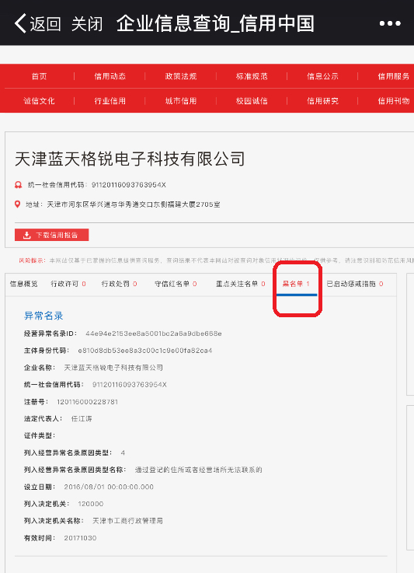Image resolution: width=414 pixels, height=573 pixels.
Task: Click 列入决定机关 value 120000
Action: (x=91, y=504)
